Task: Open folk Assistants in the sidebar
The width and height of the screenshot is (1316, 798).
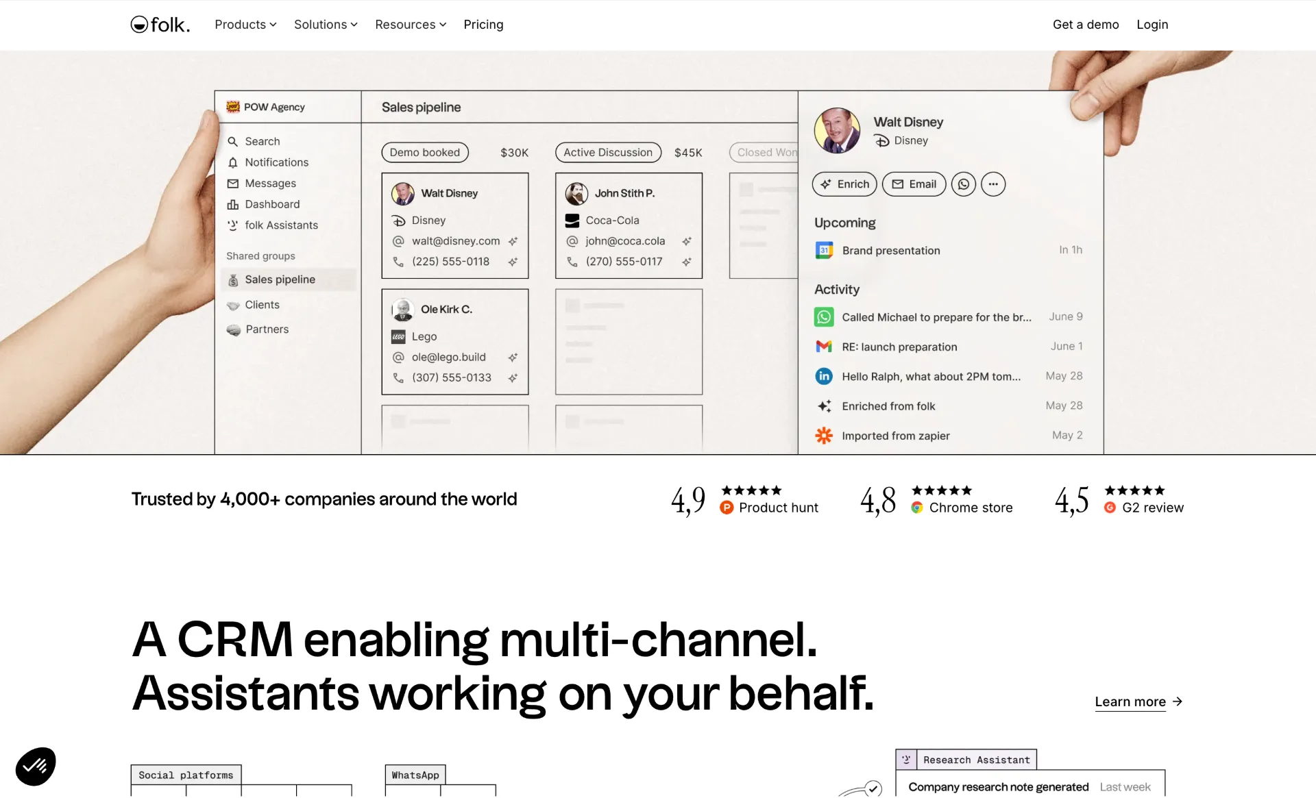Action: click(281, 225)
